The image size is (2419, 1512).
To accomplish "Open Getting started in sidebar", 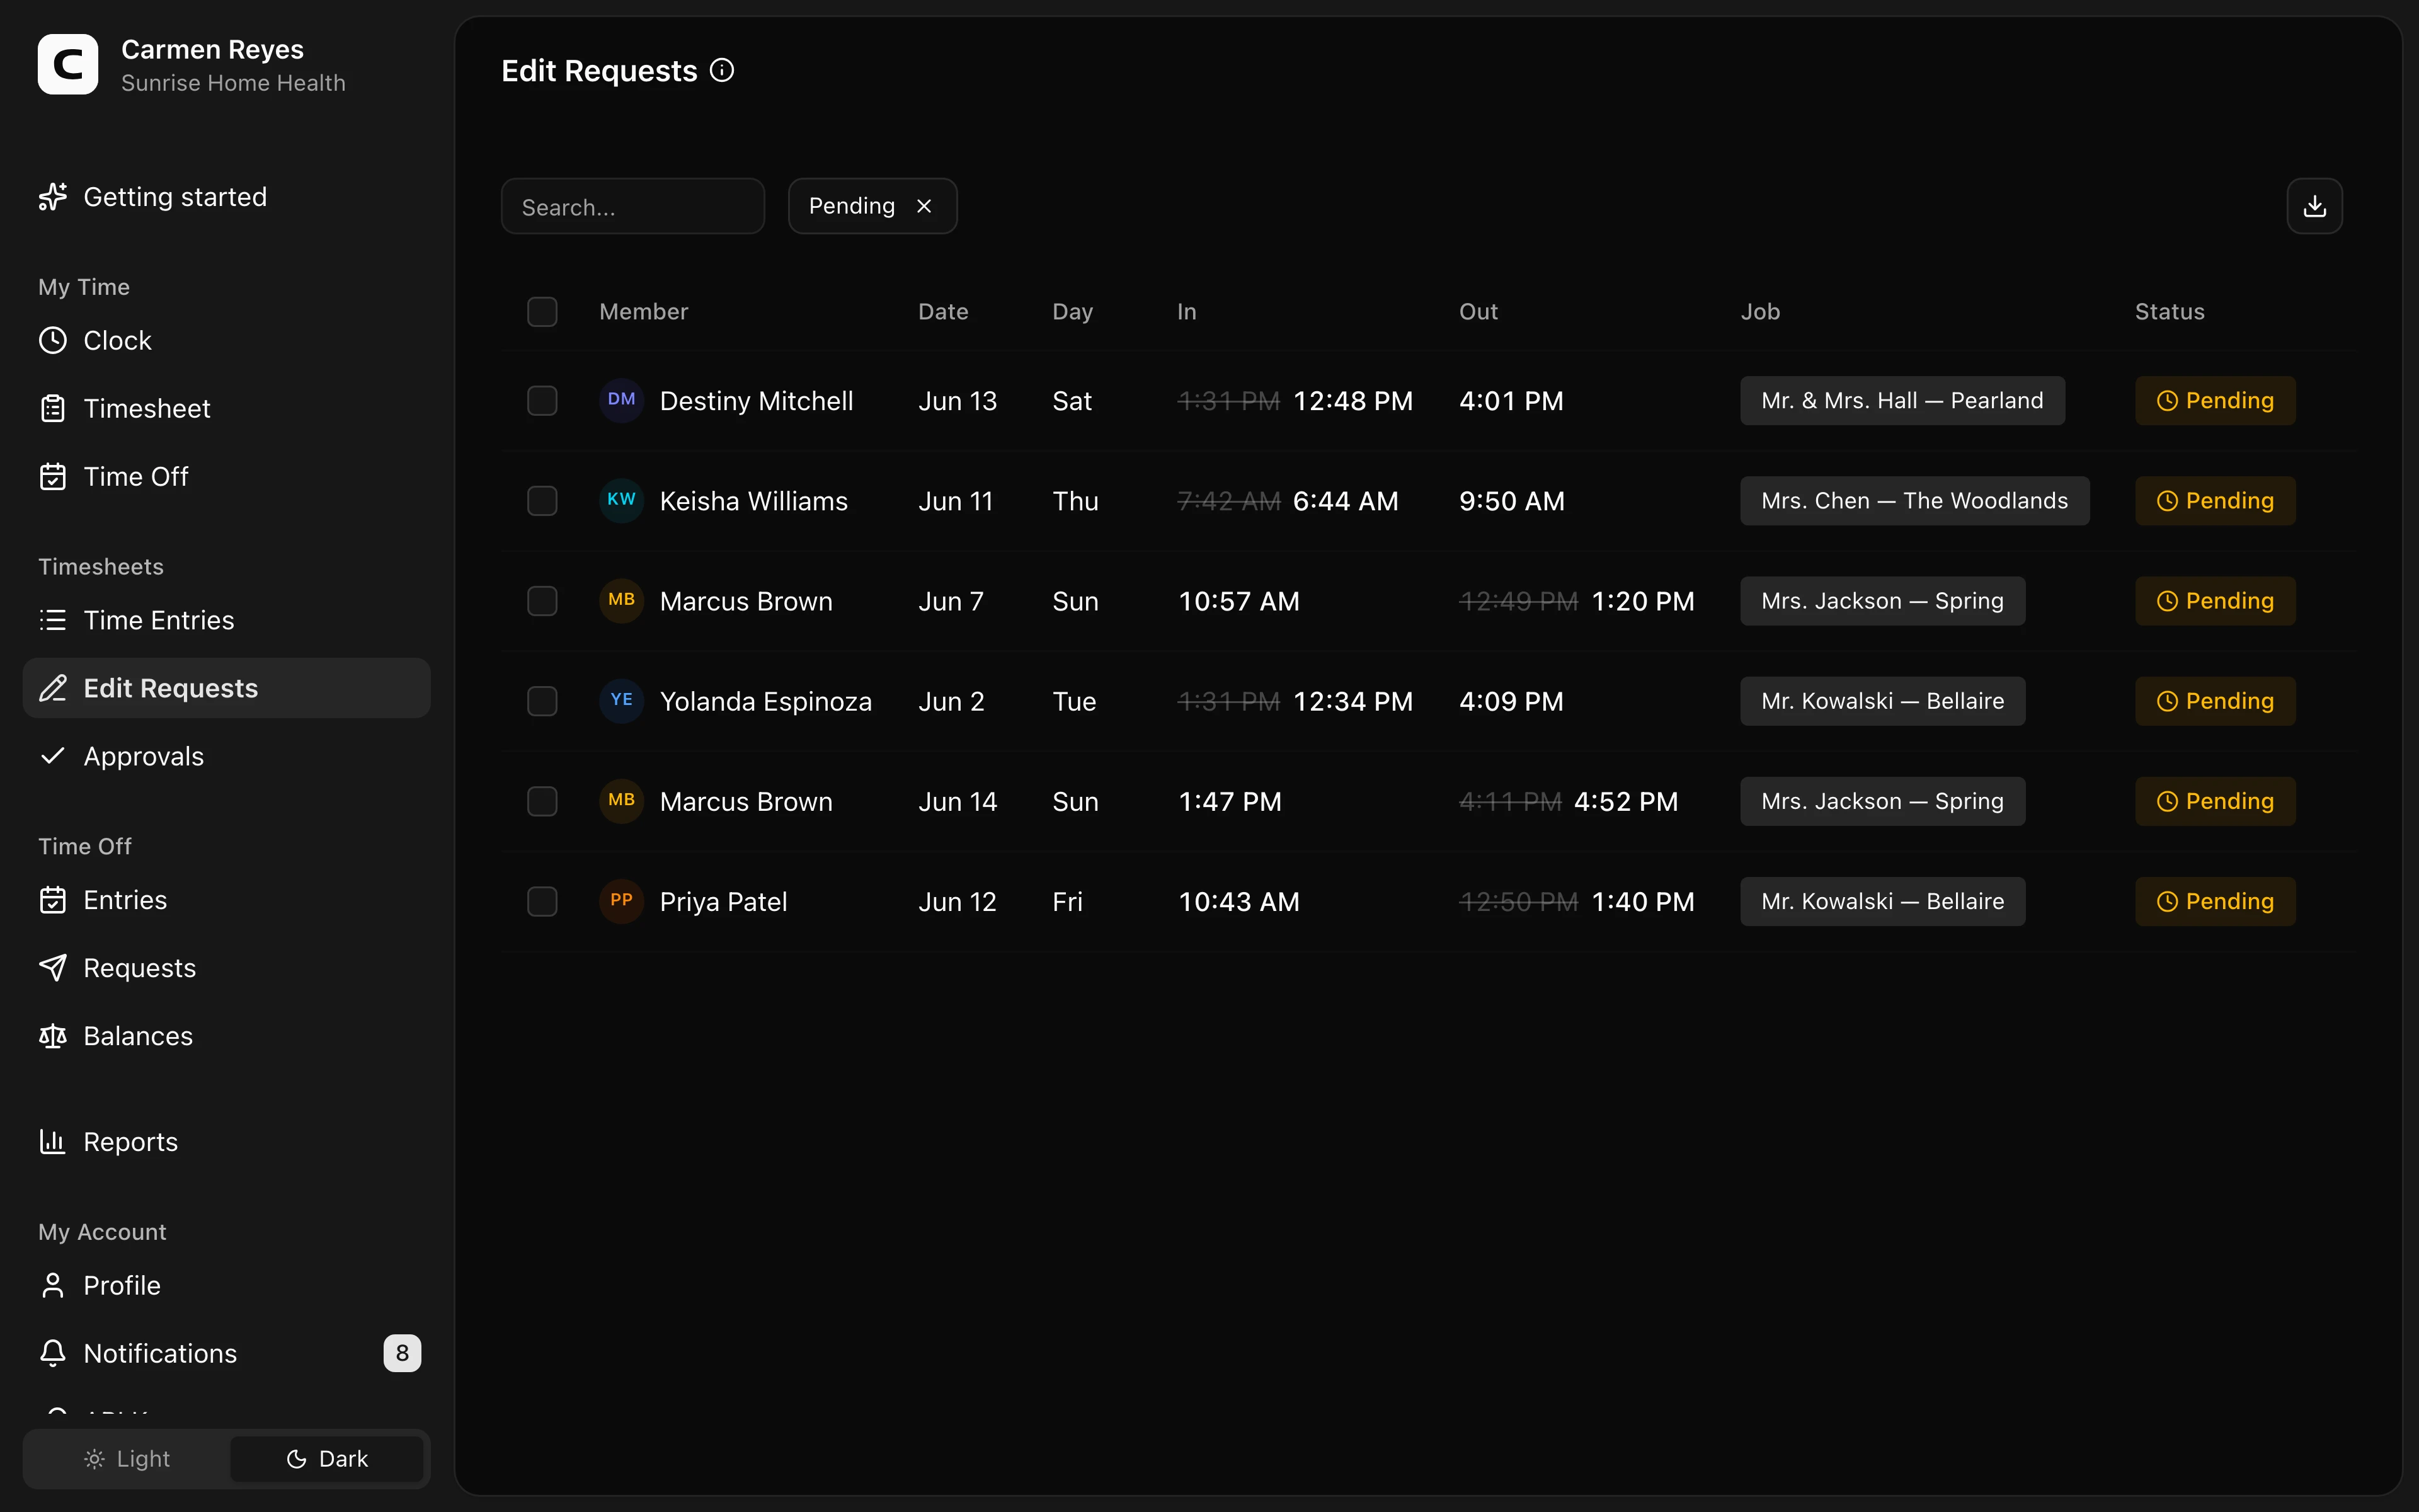I will point(226,197).
